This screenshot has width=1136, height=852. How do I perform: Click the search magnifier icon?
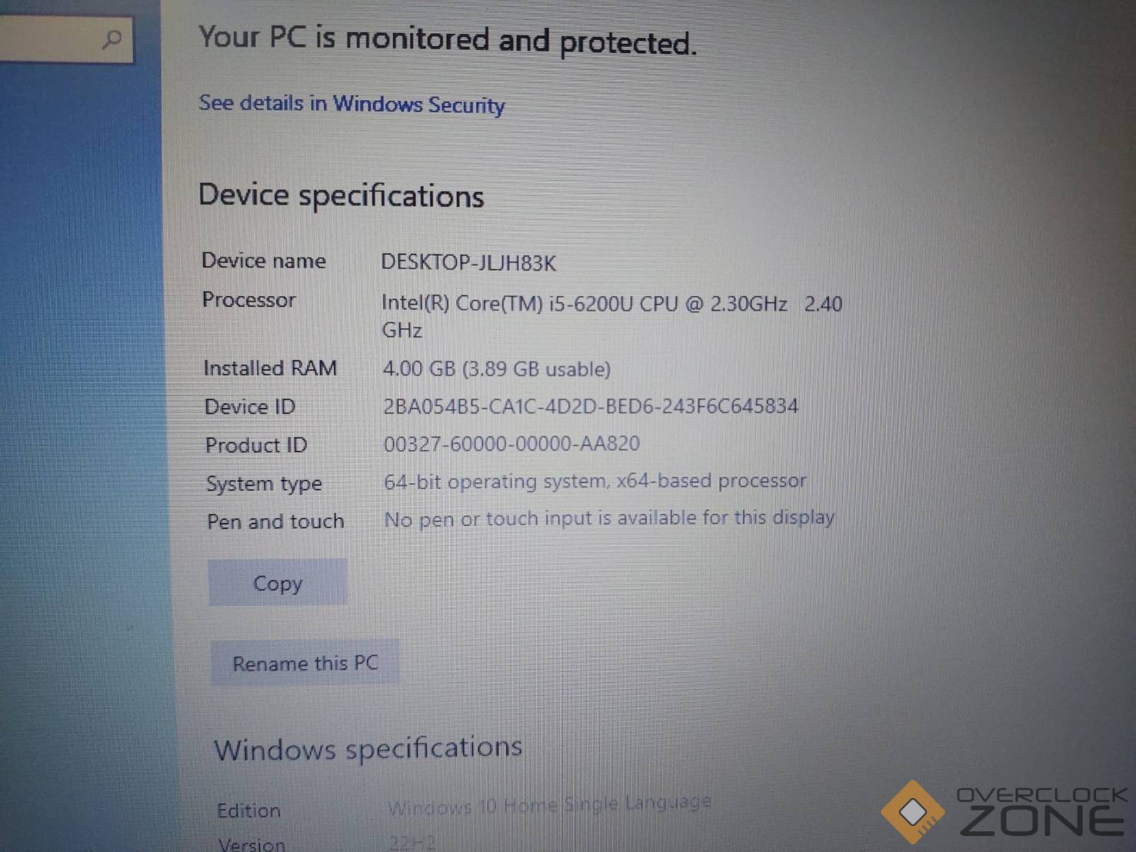pos(112,38)
